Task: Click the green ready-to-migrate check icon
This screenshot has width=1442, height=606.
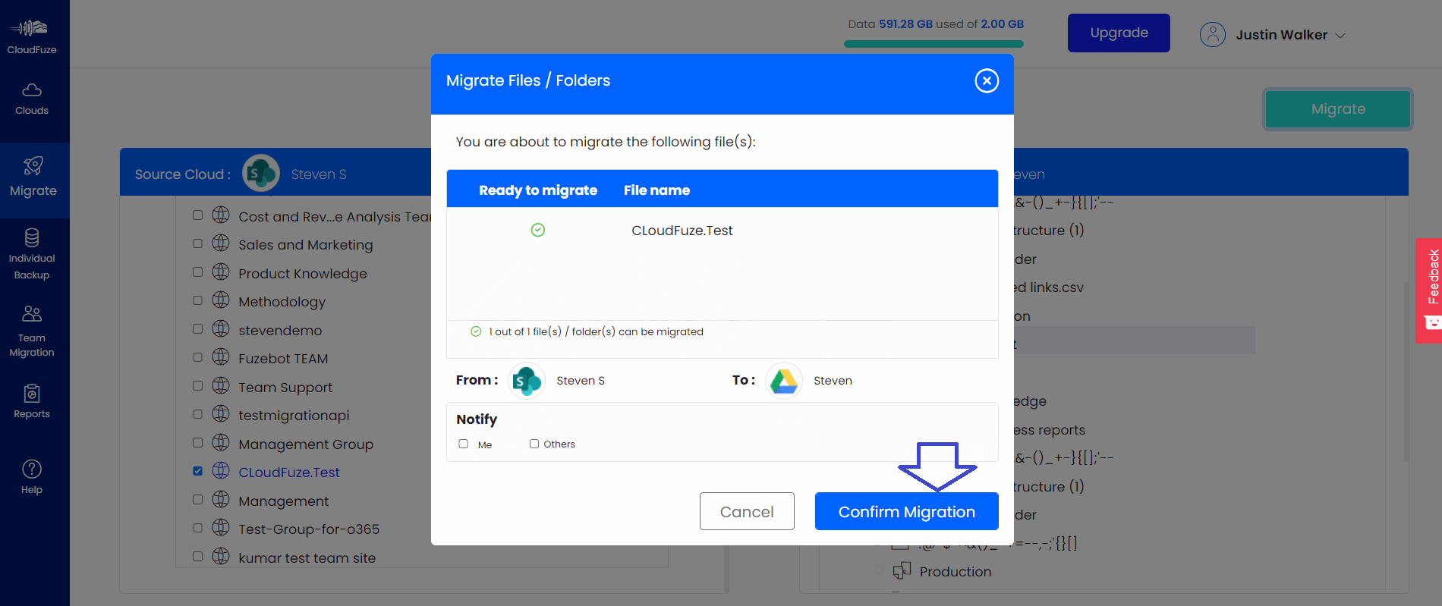Action: click(538, 230)
